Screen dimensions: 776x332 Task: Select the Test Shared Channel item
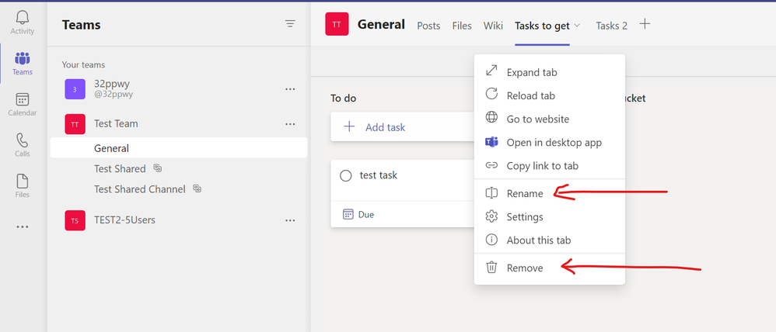140,189
